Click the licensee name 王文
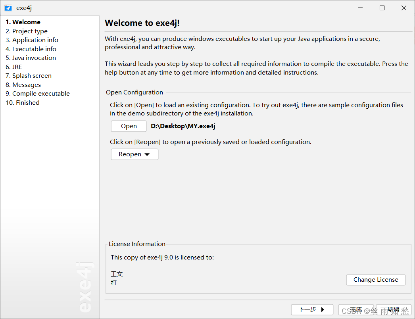 click(x=117, y=274)
